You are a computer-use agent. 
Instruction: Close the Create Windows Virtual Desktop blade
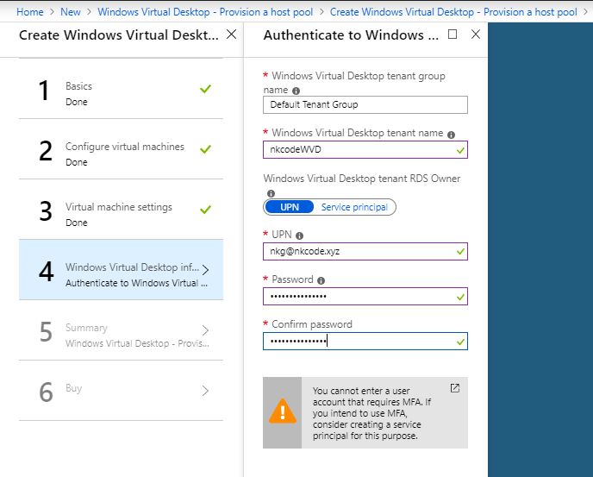click(230, 35)
